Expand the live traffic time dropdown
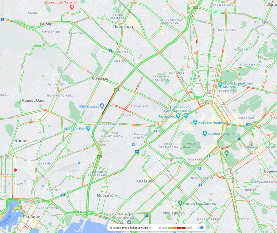 pos(131,228)
